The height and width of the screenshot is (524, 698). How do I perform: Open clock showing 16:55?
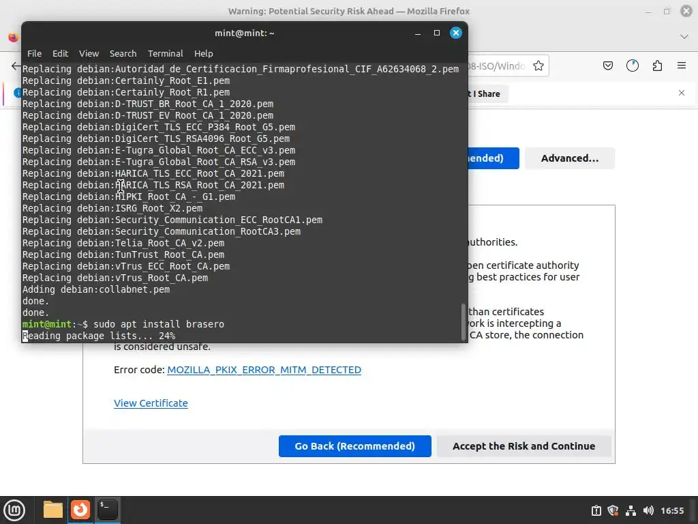pos(672,510)
